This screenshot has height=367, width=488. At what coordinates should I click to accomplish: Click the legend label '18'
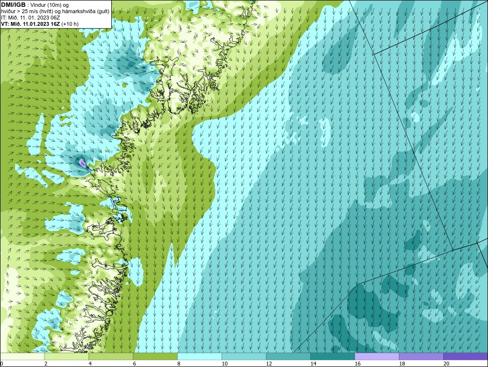point(402,364)
